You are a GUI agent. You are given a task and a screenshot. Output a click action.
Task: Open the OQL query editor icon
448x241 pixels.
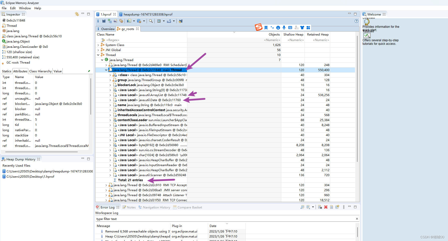[115, 21]
